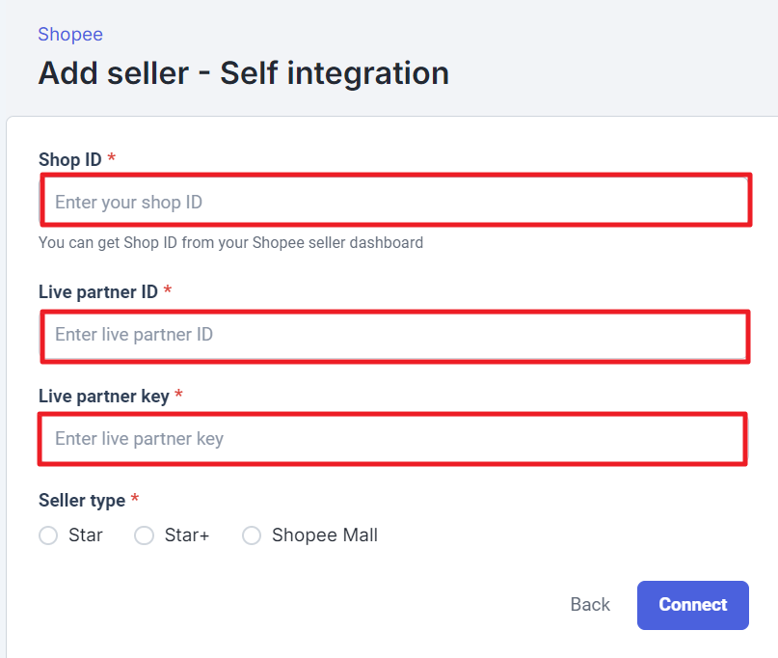The height and width of the screenshot is (658, 778).
Task: Click the Shopee breadcrumb link
Action: [x=70, y=35]
